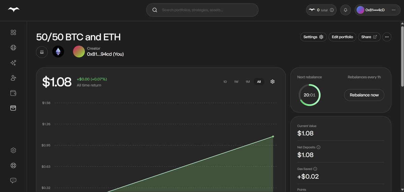This screenshot has height=192, width=404.
Task: Open the wallet icon in sidebar
Action: coord(13,93)
